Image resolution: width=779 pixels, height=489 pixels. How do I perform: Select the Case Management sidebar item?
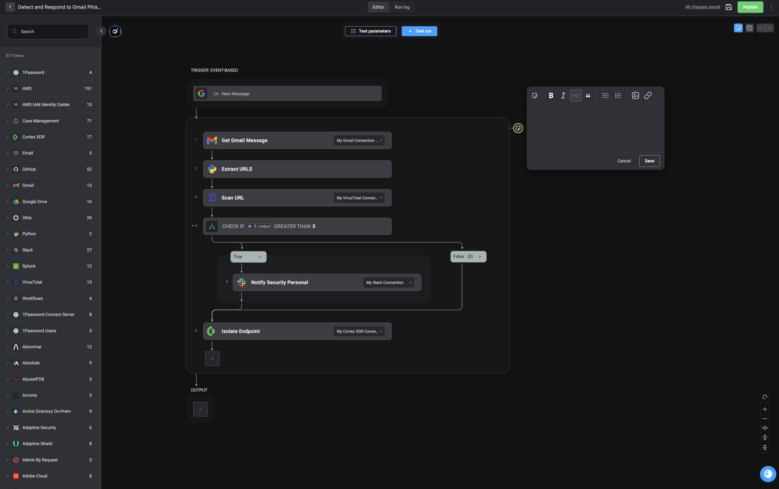50,121
